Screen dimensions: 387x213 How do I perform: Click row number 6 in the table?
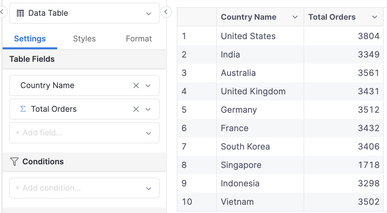coord(184,128)
